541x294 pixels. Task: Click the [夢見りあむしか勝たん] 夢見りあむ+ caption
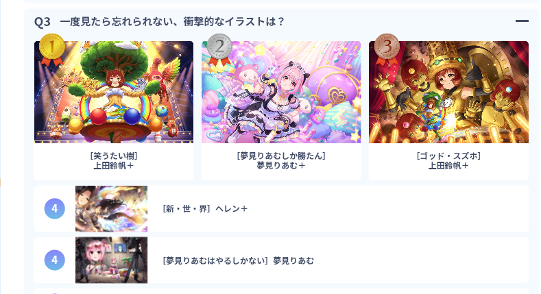click(x=281, y=160)
